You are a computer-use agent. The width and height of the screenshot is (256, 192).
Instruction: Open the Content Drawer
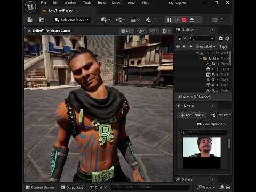click(x=41, y=187)
